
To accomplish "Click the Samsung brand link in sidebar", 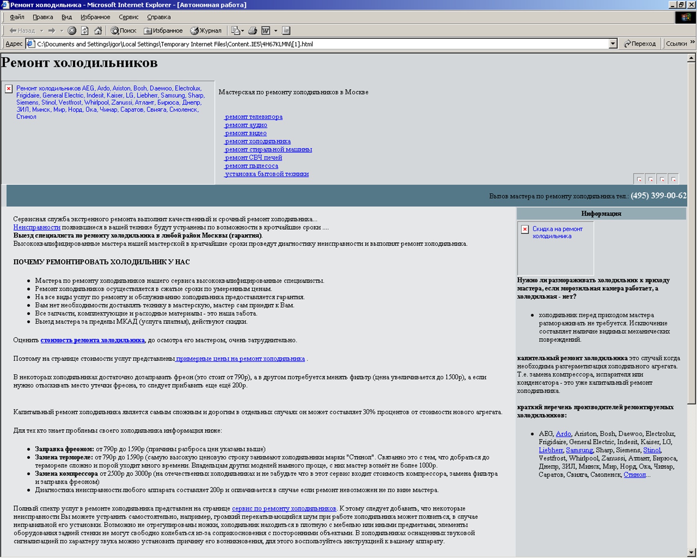I will click(579, 450).
